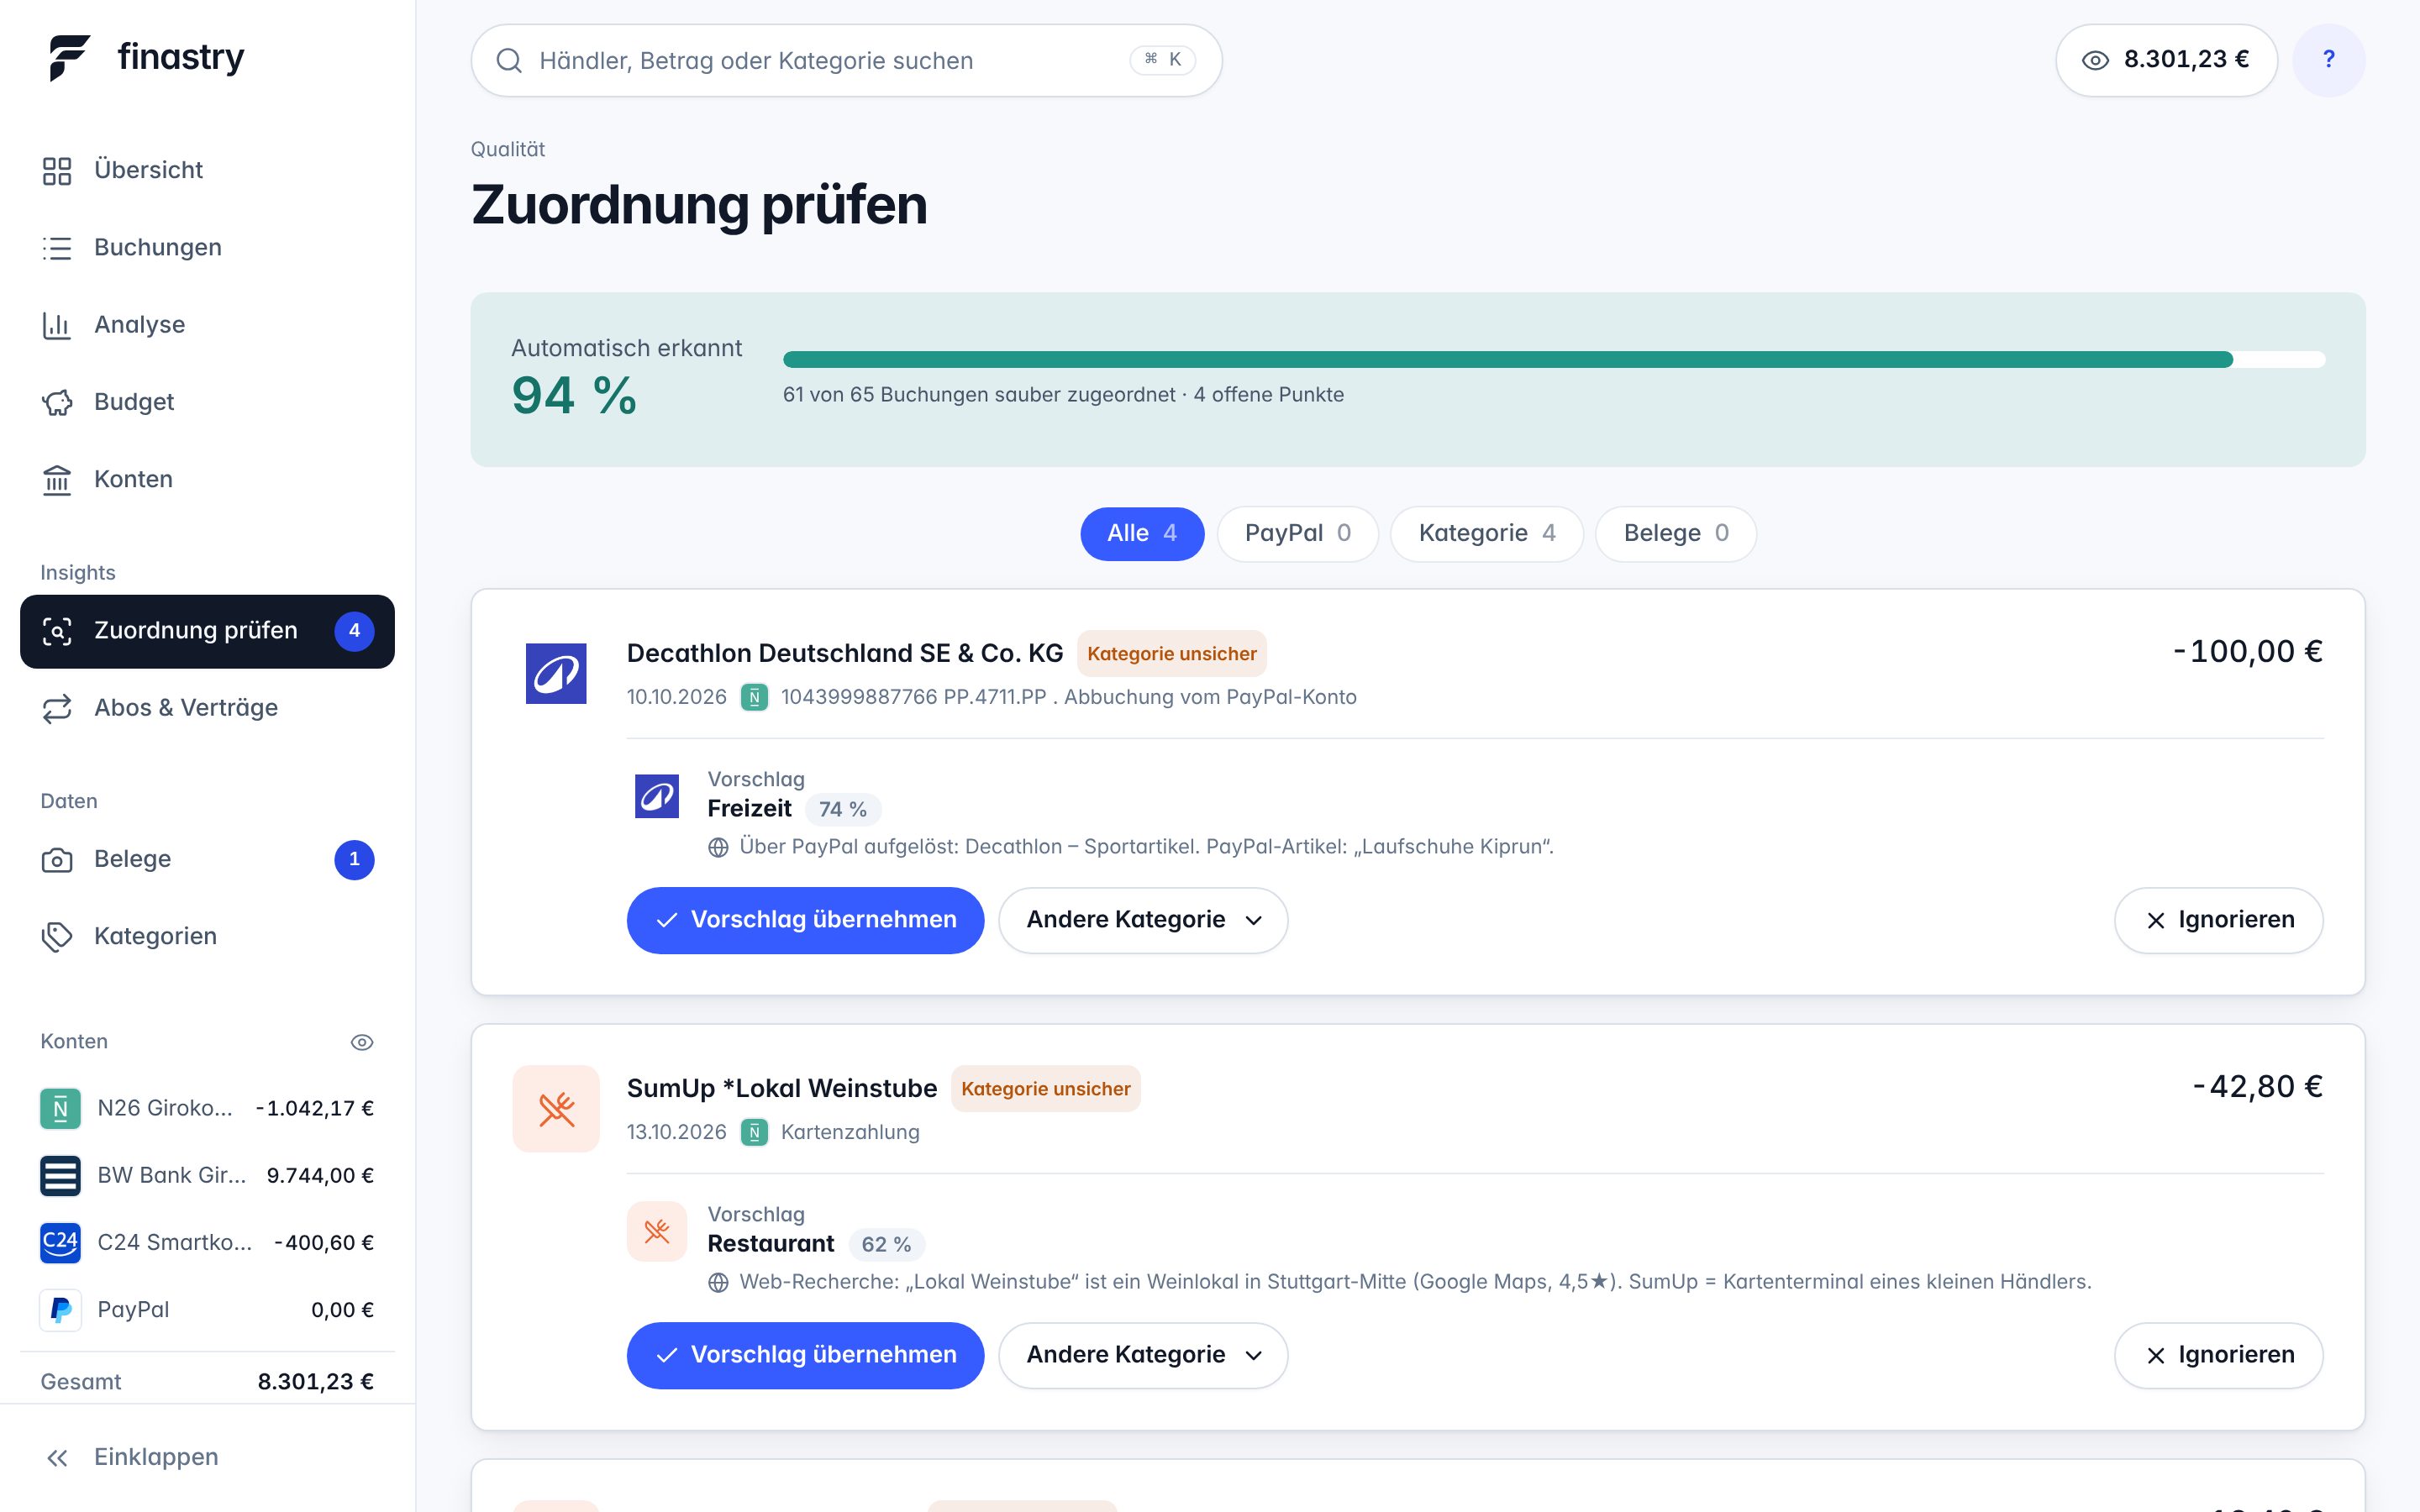Screen dimensions: 2420x1512
Task: Click the SumUp Lokal Weinstube restaurant icon
Action: 556,1109
